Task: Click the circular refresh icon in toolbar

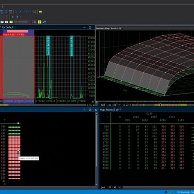Action: tap(35, 22)
